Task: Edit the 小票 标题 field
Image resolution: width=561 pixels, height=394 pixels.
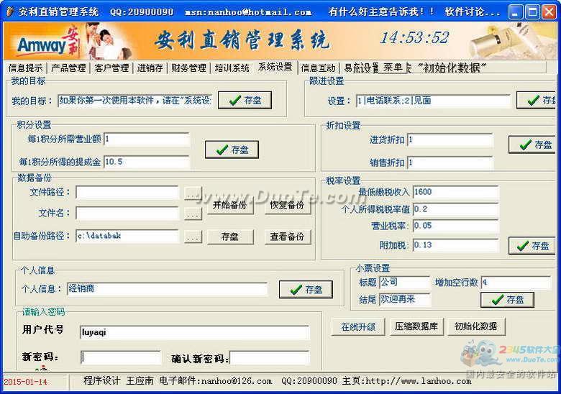Action: (405, 282)
